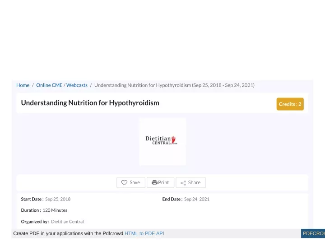Screen dimensions: 325x251
Task: Open the Webcasts breadcrumb link
Action: (77, 85)
